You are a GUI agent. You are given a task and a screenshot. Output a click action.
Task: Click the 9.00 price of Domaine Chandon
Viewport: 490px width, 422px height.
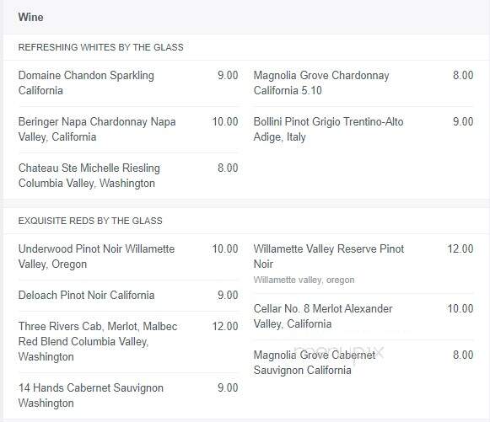(x=228, y=75)
